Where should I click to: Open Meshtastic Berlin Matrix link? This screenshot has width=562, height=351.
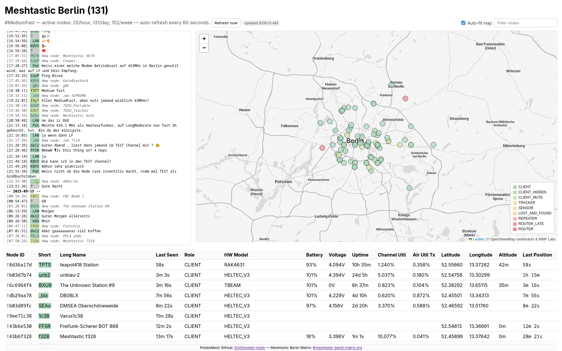click(x=337, y=348)
